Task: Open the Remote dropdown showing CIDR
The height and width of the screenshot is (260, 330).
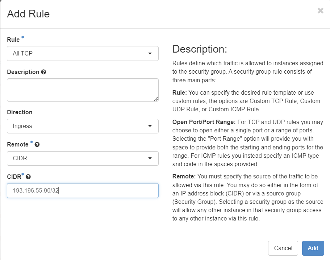Action: [x=83, y=158]
